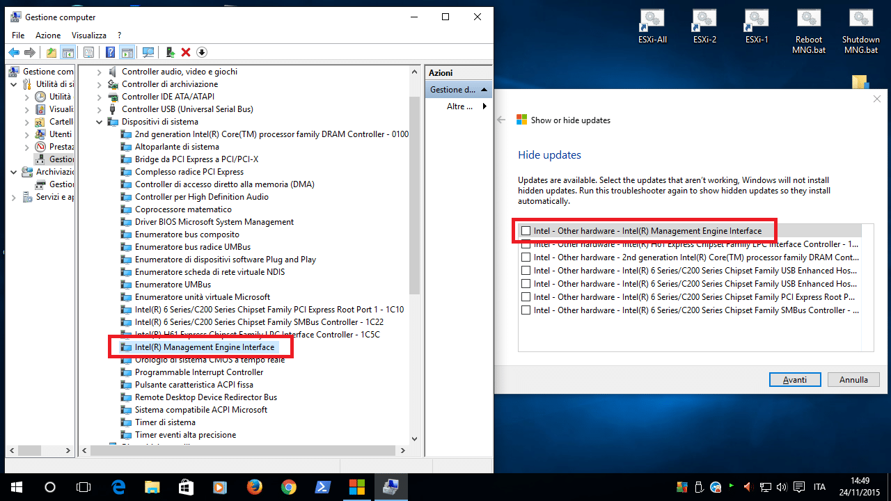This screenshot has height=501, width=891.
Task: Click the AVG icon in system tray
Action: [x=683, y=486]
